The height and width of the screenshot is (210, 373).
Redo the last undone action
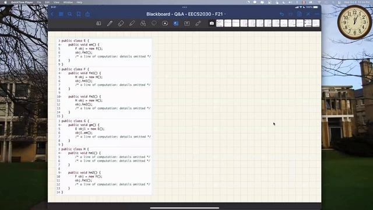[291, 14]
